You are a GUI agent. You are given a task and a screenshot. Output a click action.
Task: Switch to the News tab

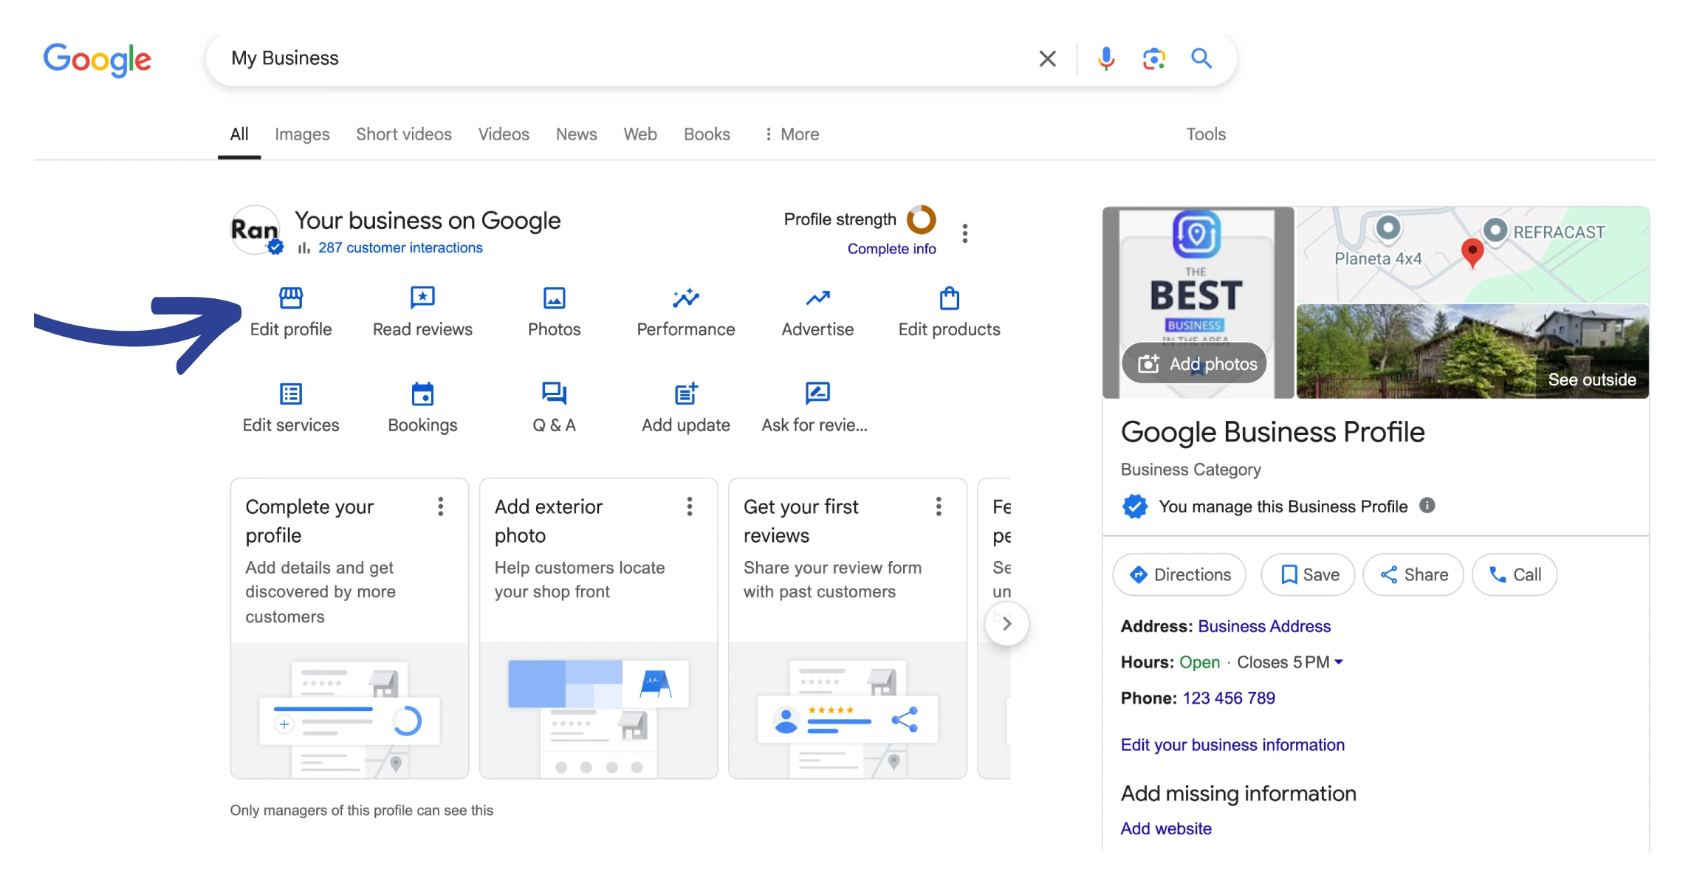(576, 134)
